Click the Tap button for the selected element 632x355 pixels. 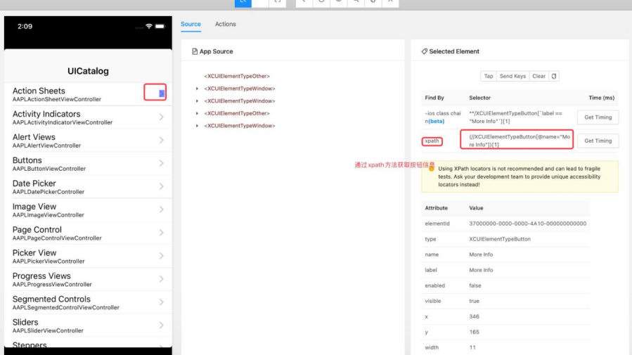[488, 76]
